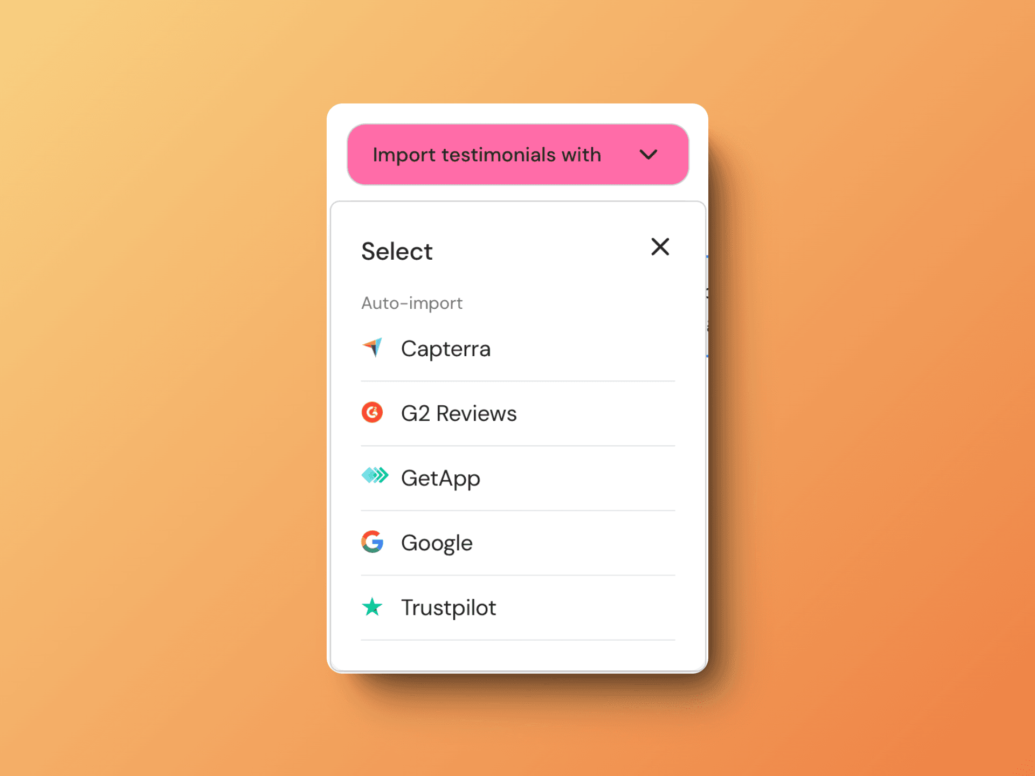
Task: Collapse the source selection panel
Action: click(660, 247)
